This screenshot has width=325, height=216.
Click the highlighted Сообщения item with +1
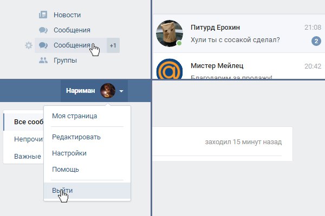click(77, 45)
